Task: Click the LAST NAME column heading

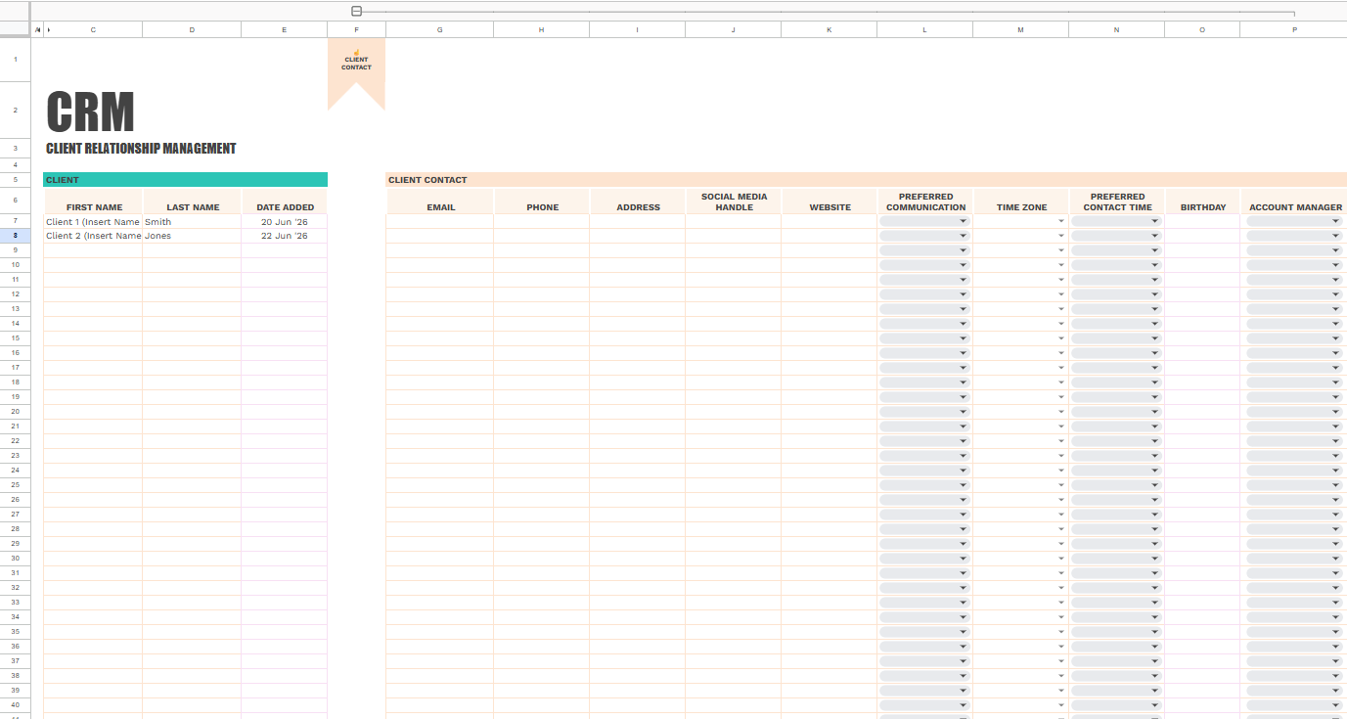Action: pyautogui.click(x=193, y=207)
